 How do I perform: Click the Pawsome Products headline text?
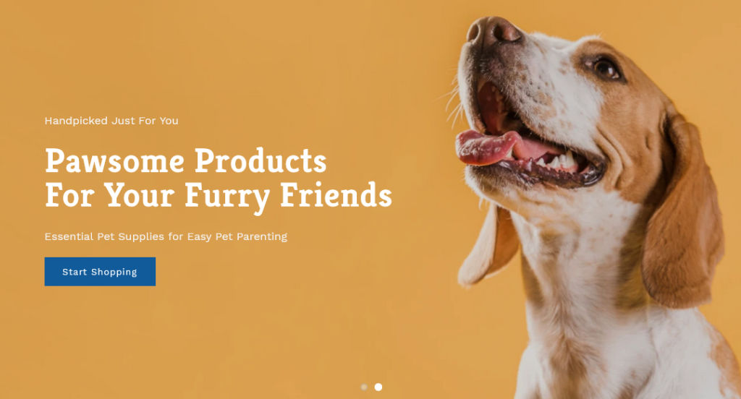(186, 161)
